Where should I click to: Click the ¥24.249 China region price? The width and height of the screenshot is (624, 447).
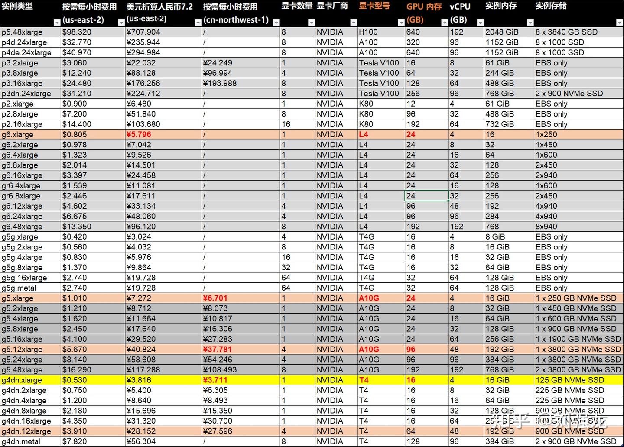pyautogui.click(x=241, y=63)
